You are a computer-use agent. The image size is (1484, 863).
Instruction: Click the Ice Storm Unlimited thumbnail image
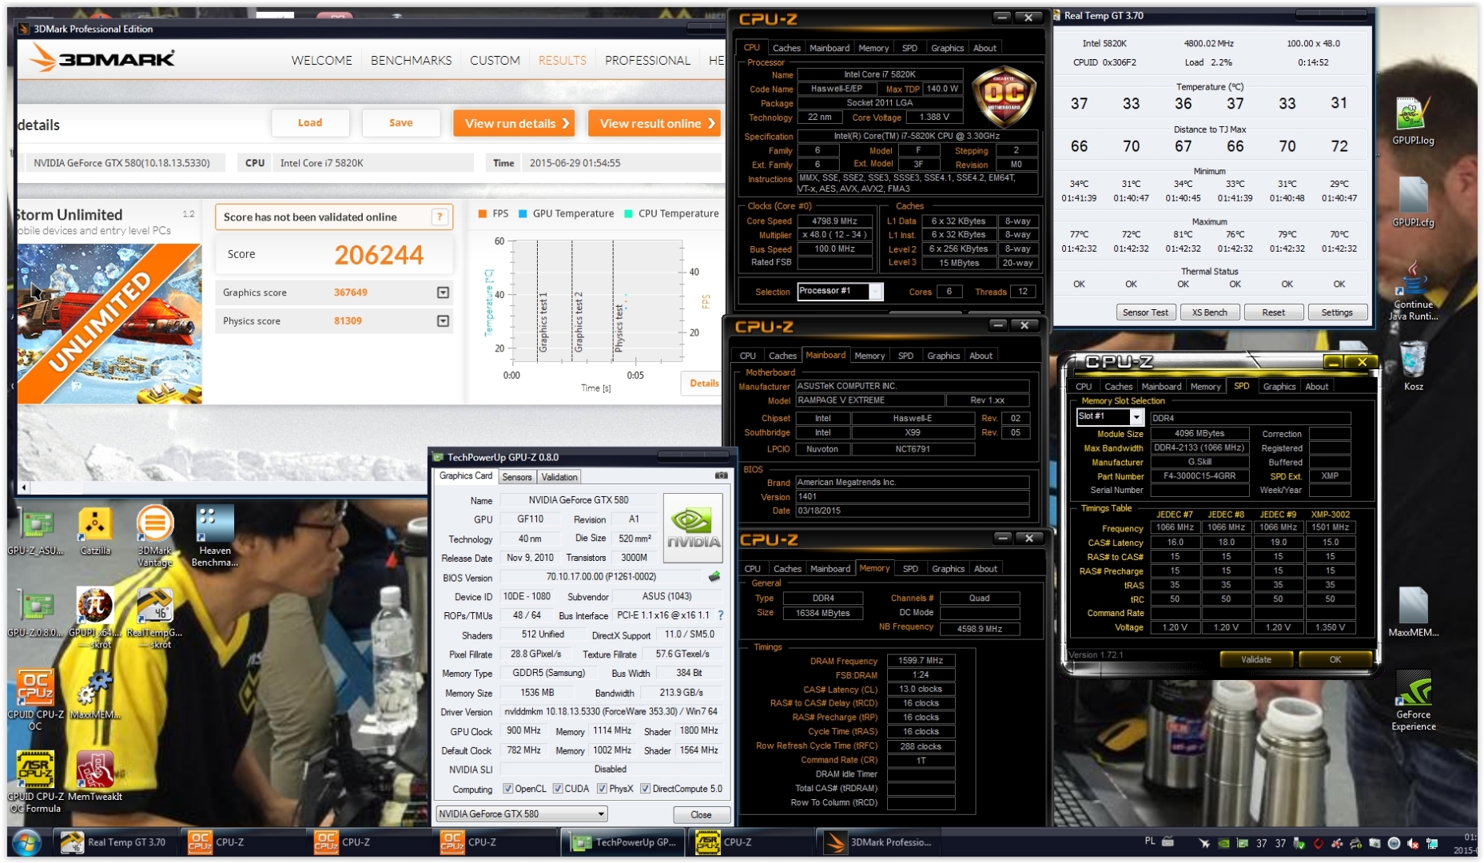click(109, 324)
